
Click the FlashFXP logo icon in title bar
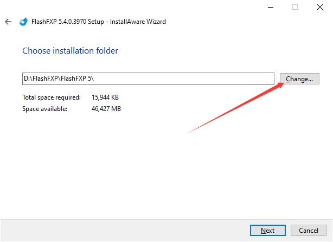(23, 22)
